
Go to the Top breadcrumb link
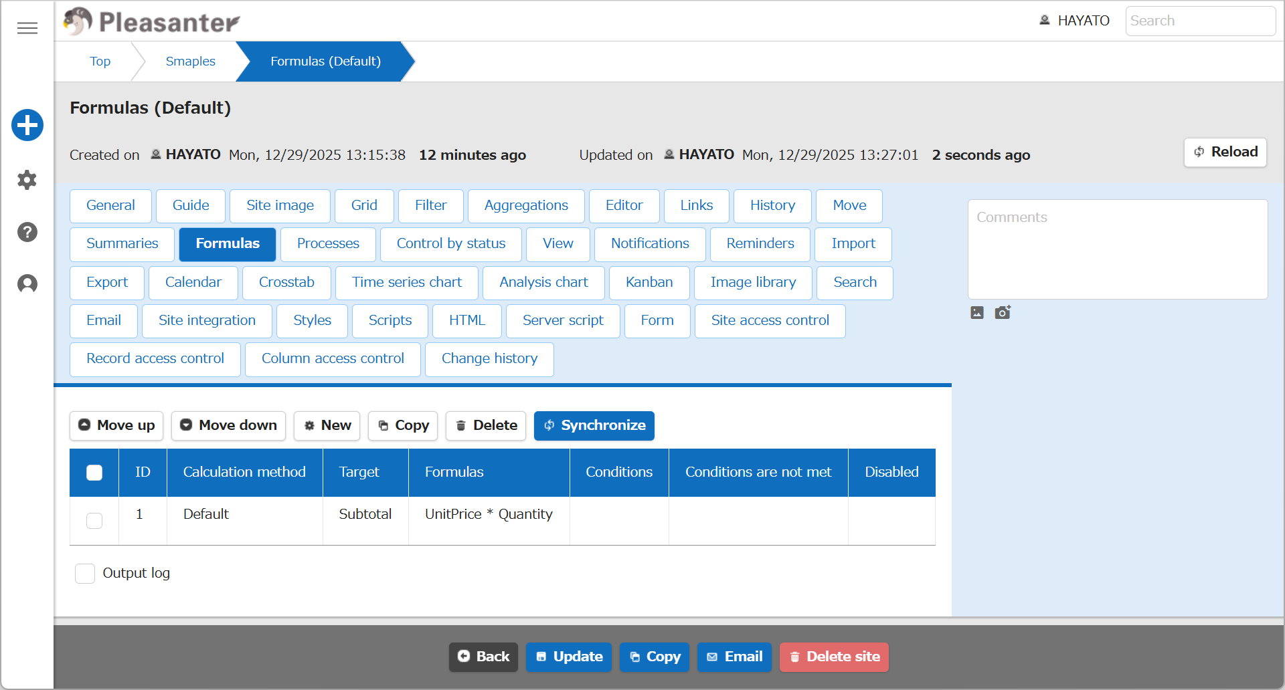coord(100,62)
